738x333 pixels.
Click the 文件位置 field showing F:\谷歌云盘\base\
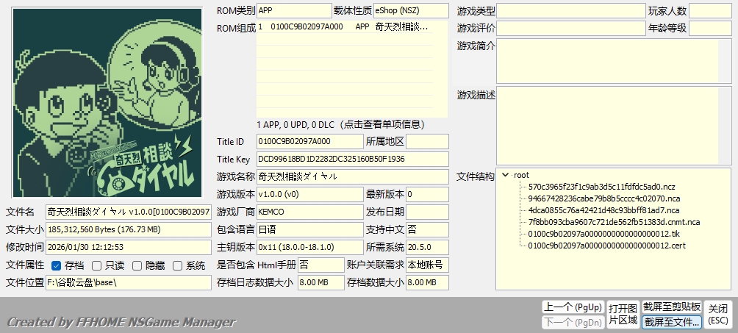click(129, 282)
